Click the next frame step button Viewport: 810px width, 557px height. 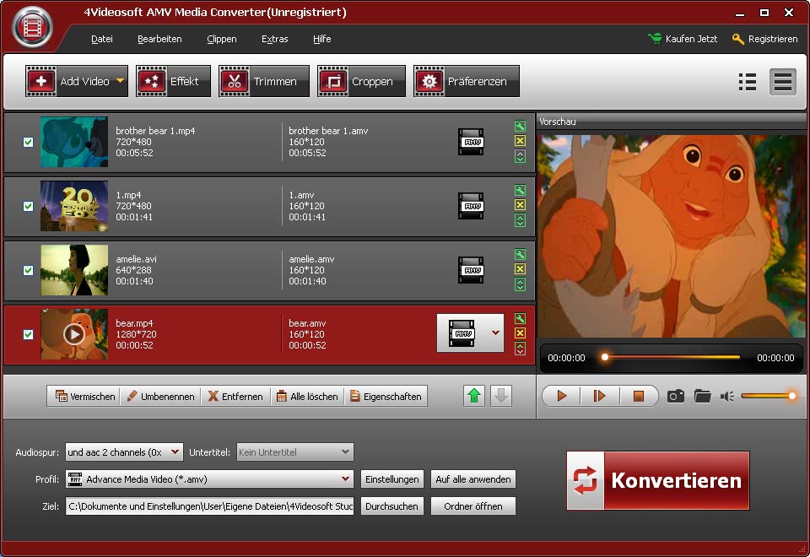[x=599, y=397]
